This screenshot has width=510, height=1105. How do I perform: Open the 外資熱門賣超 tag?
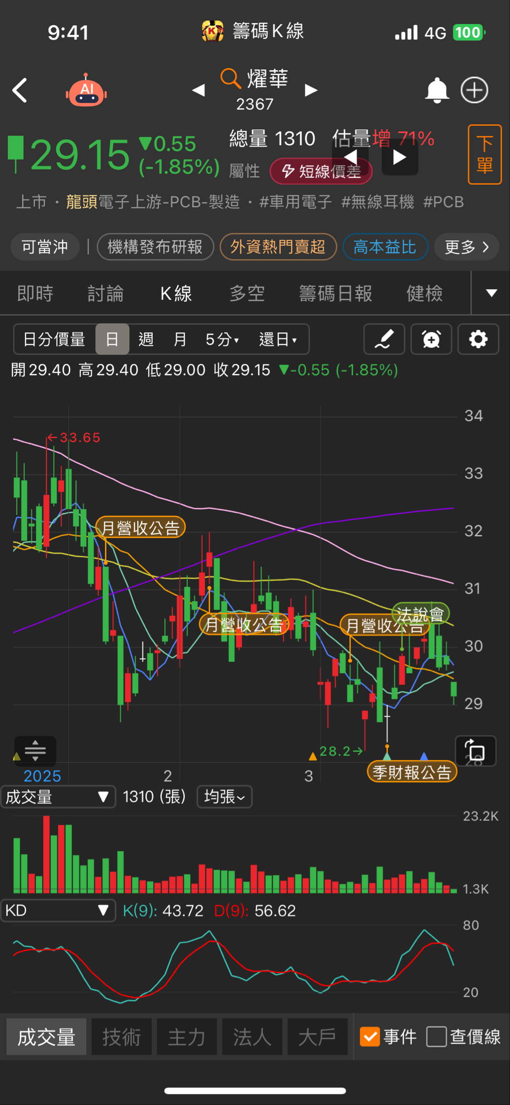point(278,247)
